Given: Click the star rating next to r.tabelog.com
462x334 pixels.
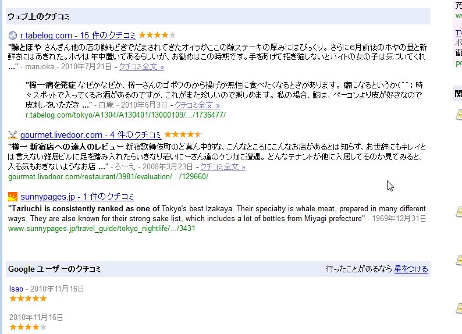Looking at the screenshot, I should point(157,35).
